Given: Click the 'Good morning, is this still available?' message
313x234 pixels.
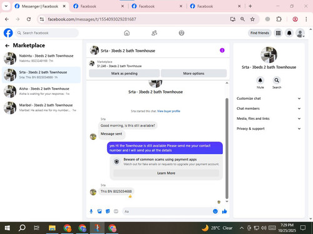Looking at the screenshot, I should tap(128, 125).
